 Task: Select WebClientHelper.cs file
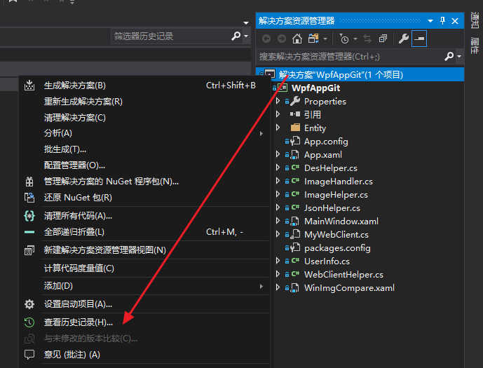[x=343, y=274]
